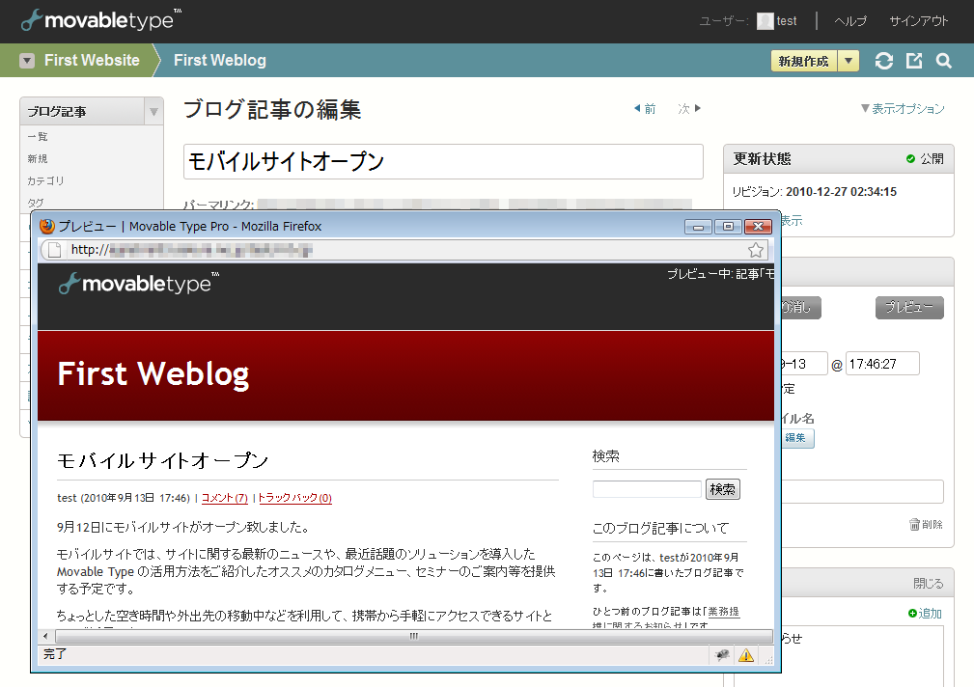Image resolution: width=974 pixels, height=687 pixels.
Task: Click the Movable Type logo in top header
Action: (101, 20)
